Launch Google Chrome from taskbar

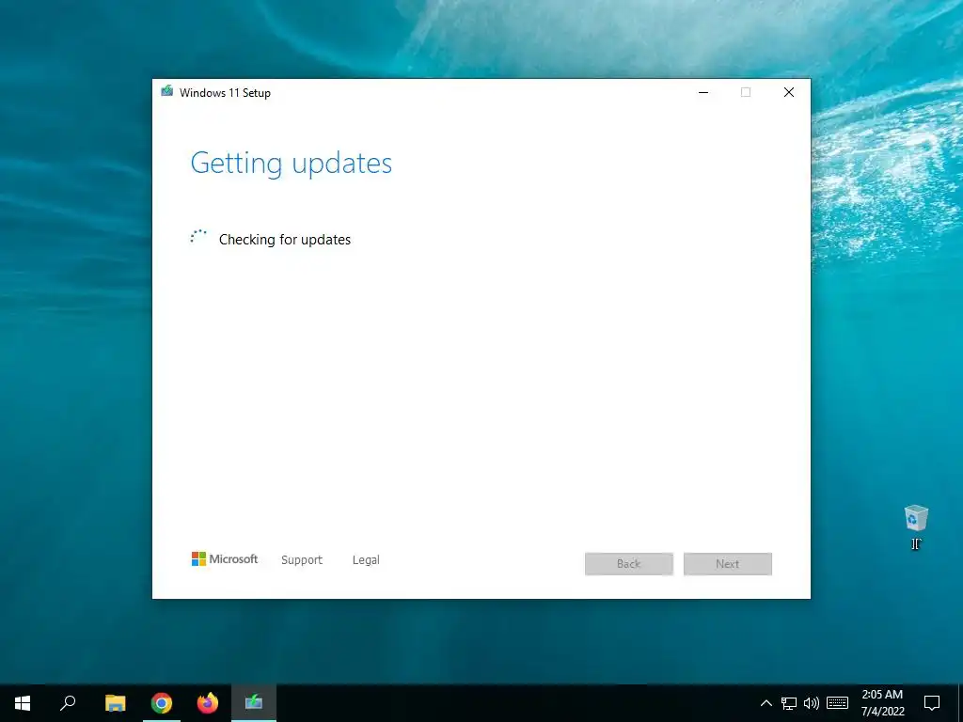tap(162, 703)
